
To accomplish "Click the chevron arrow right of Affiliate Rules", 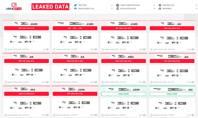I will point(154,9).
